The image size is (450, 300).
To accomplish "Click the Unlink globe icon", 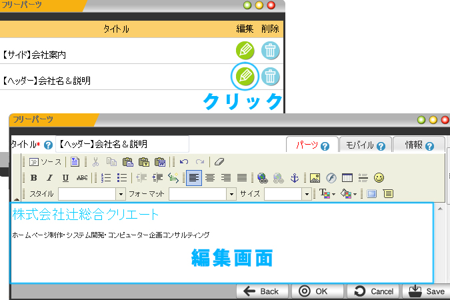I will [x=279, y=178].
